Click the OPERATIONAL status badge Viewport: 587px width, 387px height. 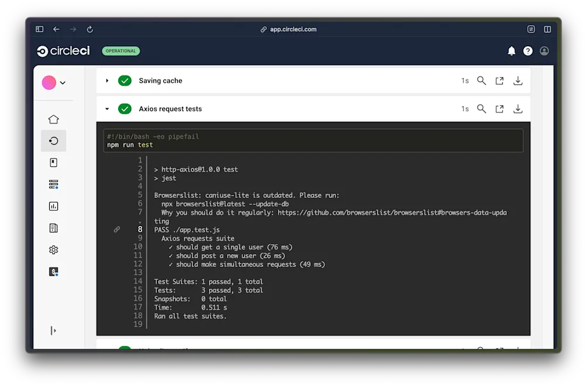click(x=121, y=51)
